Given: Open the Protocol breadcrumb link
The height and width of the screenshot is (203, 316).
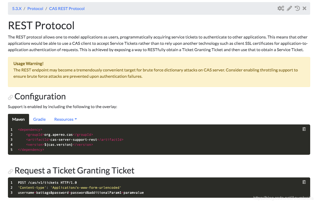Looking at the screenshot, I should click(35, 9).
